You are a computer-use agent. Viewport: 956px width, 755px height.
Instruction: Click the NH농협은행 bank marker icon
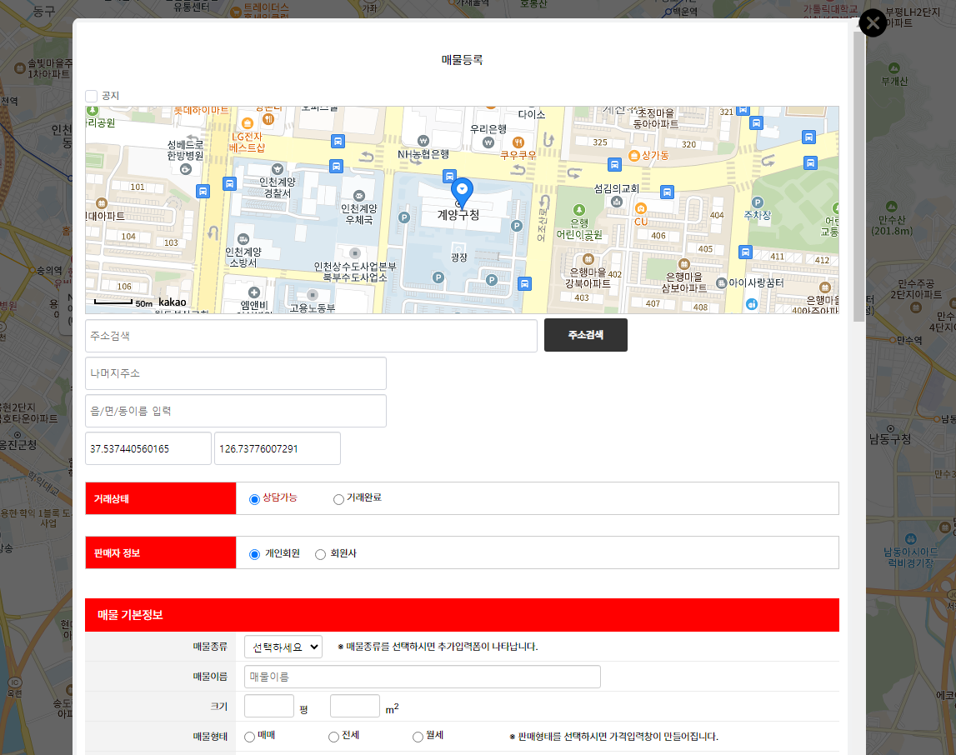coord(423,140)
